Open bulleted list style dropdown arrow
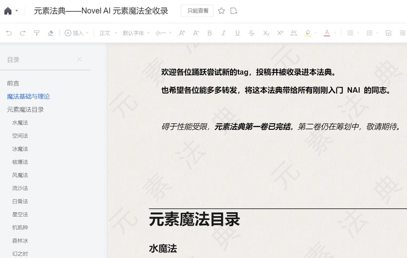The image size is (407, 258). [358, 33]
